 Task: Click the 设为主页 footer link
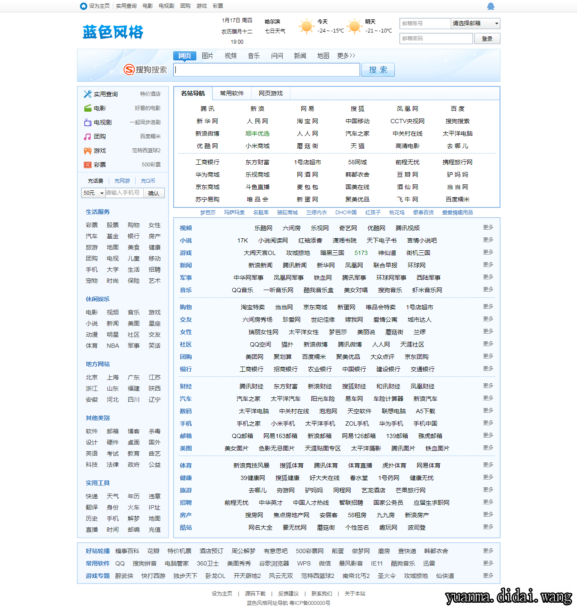coord(222,594)
